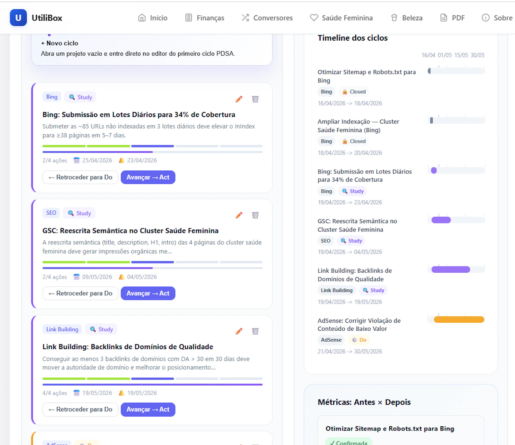Click magnifier icon in Bing card Study tag
This screenshot has width=515, height=445.
72,97
